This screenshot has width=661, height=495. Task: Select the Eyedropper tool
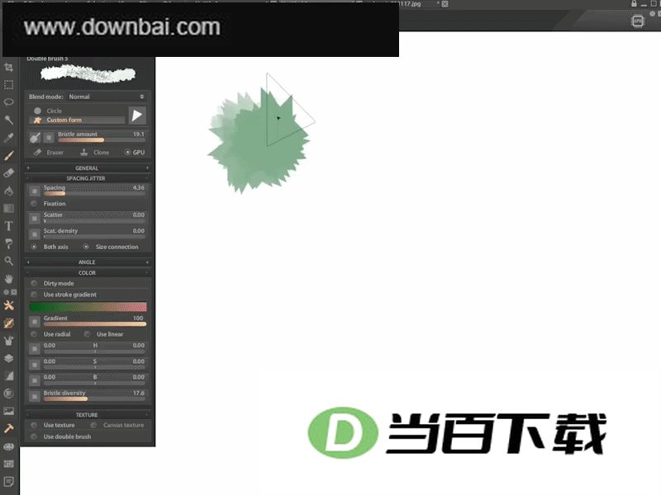(8, 138)
